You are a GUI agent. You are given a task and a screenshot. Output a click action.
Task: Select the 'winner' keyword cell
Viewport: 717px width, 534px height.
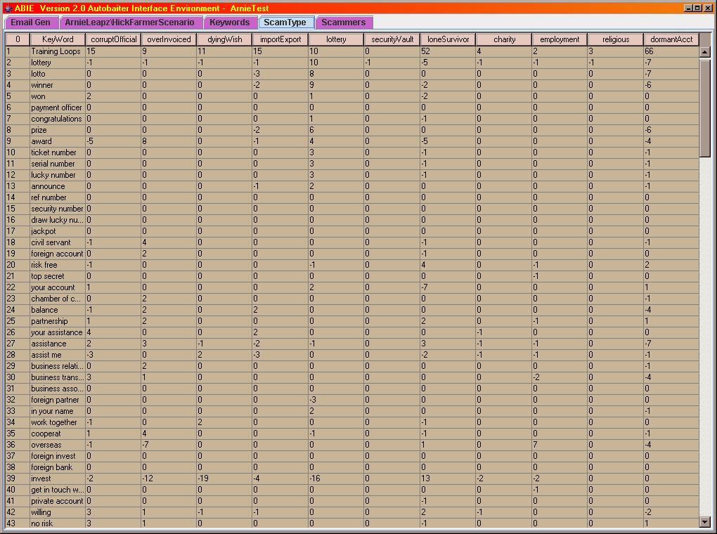[x=58, y=85]
